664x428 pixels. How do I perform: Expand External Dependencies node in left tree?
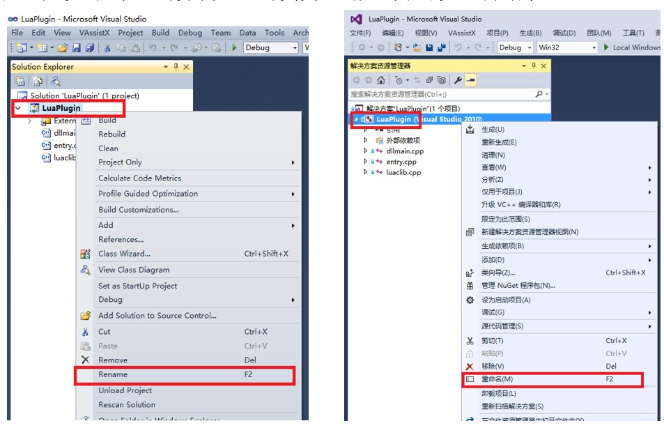[30, 121]
